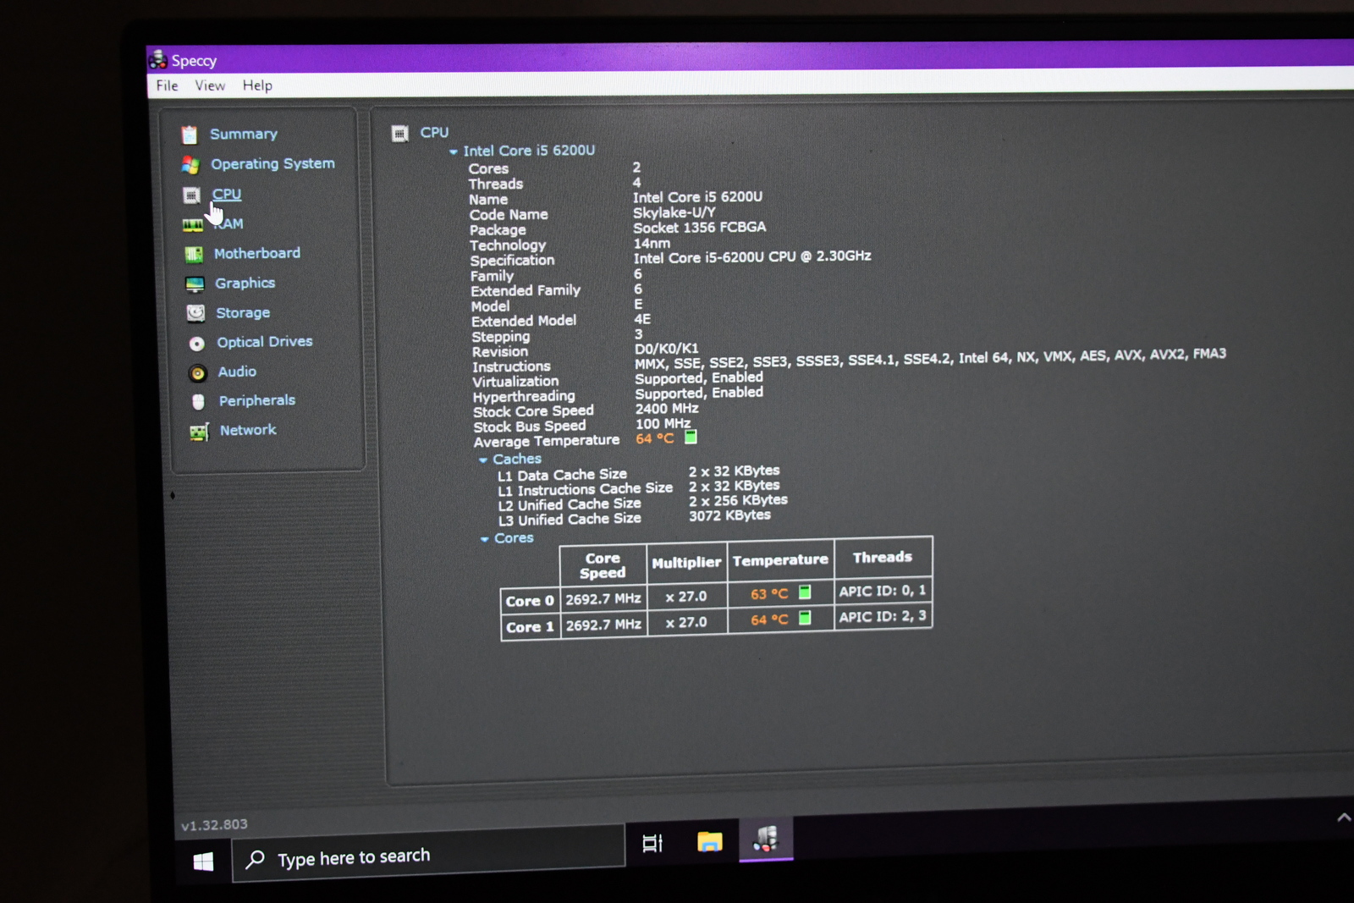Click the Skylake-U/Y code name value
This screenshot has height=903, width=1354.
click(x=674, y=212)
